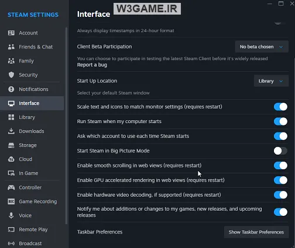The width and height of the screenshot is (295, 248).
Task: Open Remote Play settings
Action: tap(32, 229)
